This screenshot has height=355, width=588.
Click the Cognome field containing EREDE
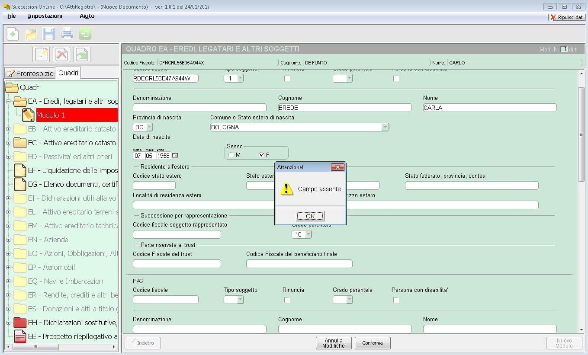point(345,108)
